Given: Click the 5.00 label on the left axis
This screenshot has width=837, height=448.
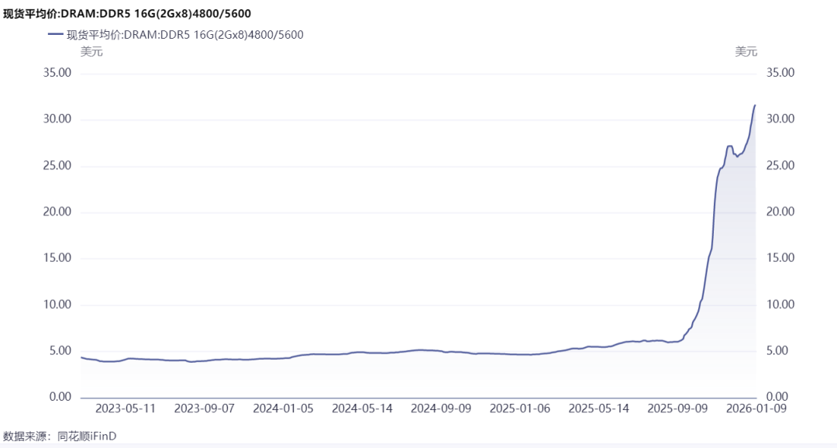Looking at the screenshot, I should tap(60, 351).
